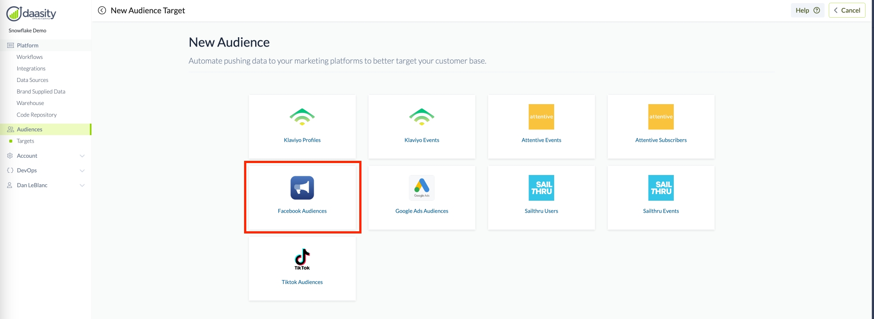Expand the DevOps menu chevron
The width and height of the screenshot is (874, 319).
82,171
